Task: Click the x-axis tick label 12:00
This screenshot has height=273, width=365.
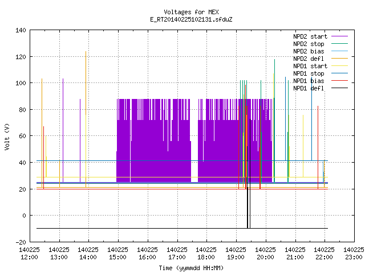Action: point(29,258)
